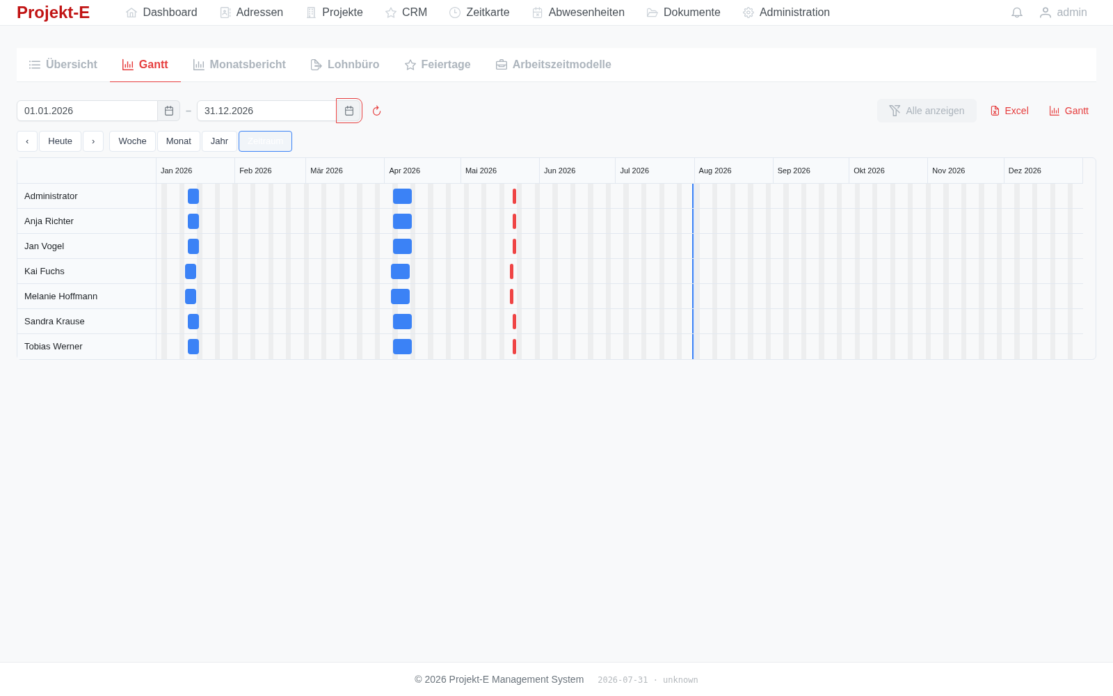The image size is (1113, 696).
Task: Click the red refresh icon
Action: pos(376,111)
